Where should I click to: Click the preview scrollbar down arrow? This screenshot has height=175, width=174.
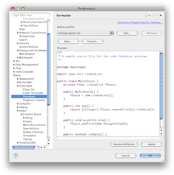(161, 134)
